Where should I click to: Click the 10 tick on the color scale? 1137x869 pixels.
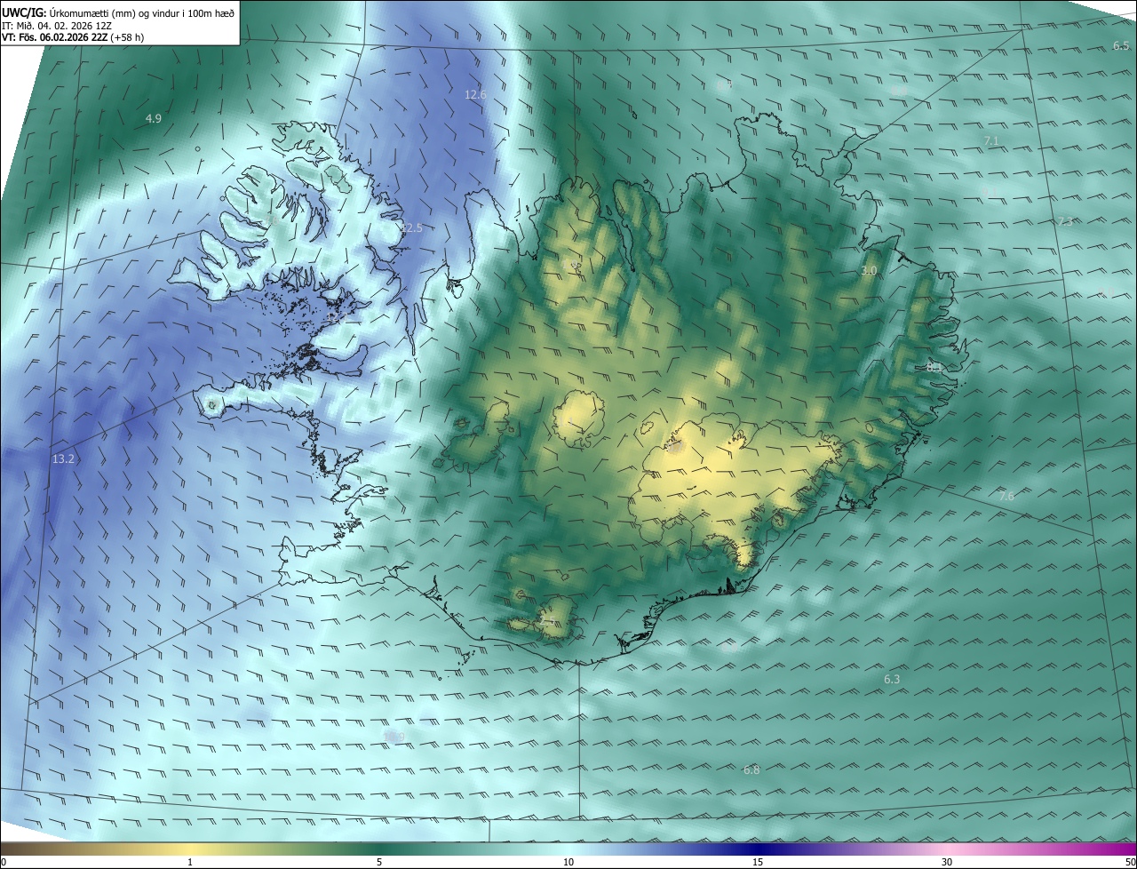click(x=568, y=862)
